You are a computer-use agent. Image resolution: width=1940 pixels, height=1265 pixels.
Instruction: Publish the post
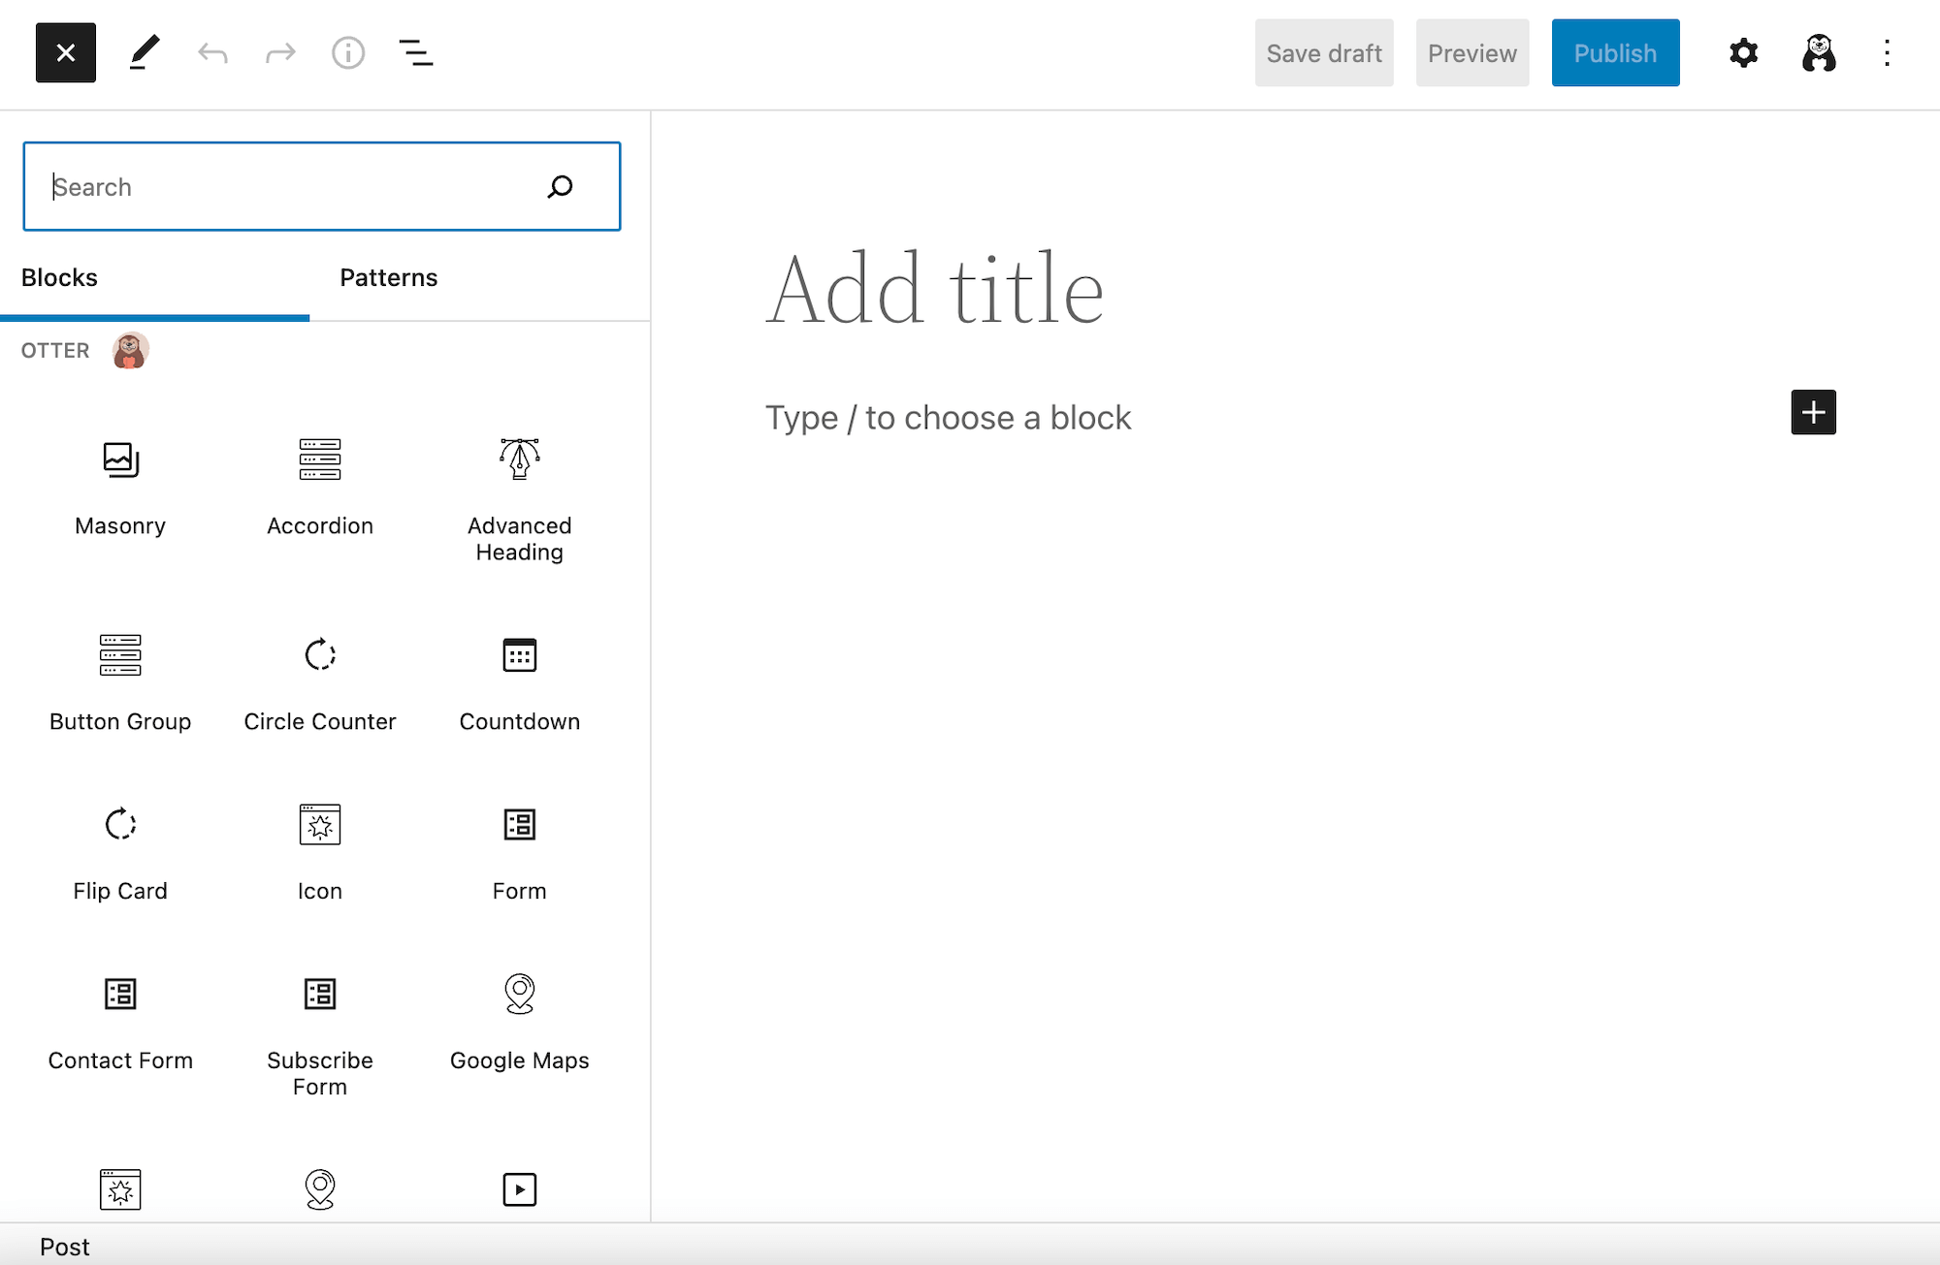(x=1615, y=52)
